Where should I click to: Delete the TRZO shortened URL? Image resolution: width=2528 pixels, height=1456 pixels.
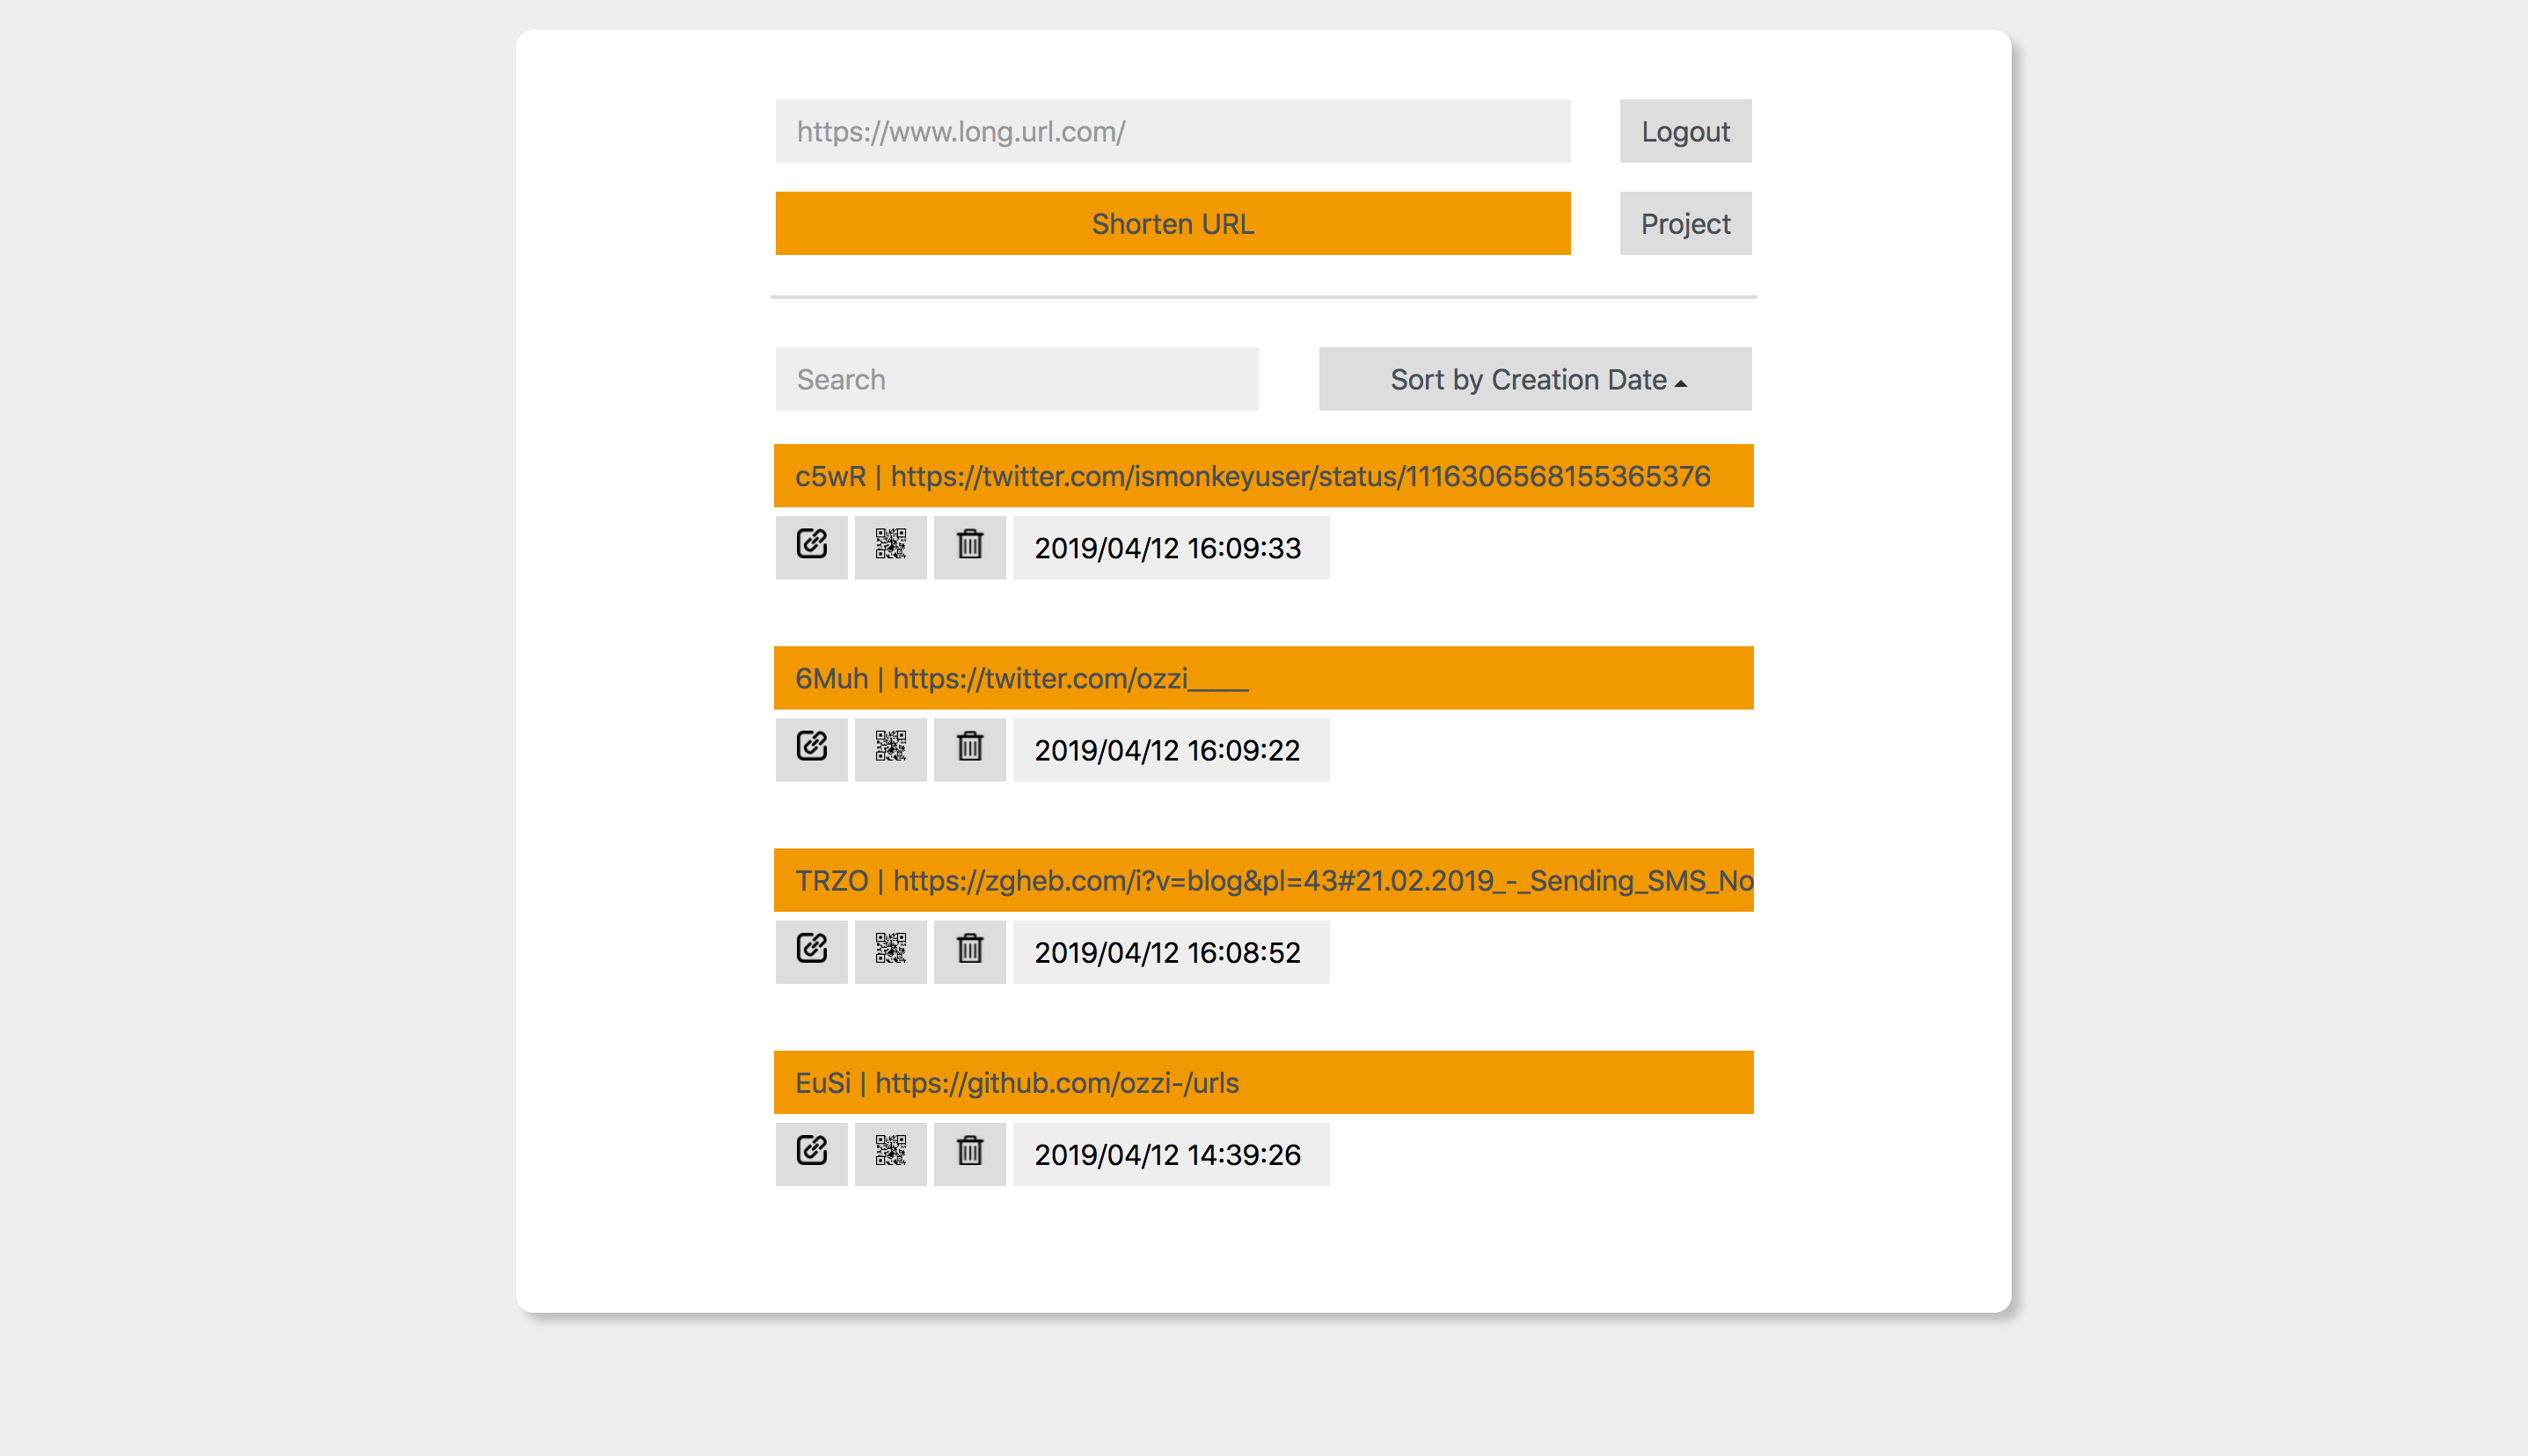click(967, 950)
